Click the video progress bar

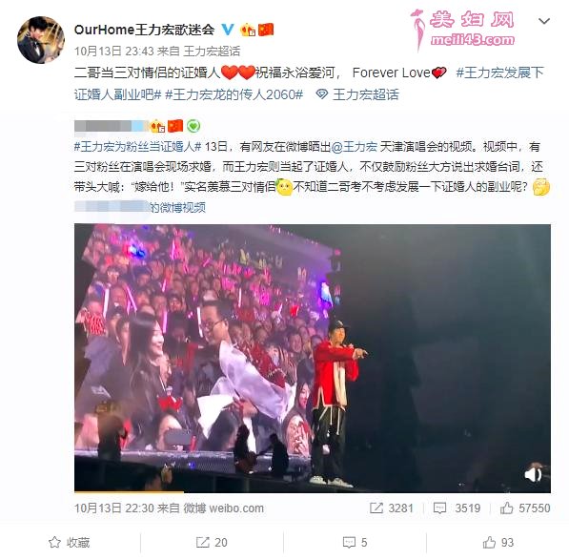tap(313, 491)
